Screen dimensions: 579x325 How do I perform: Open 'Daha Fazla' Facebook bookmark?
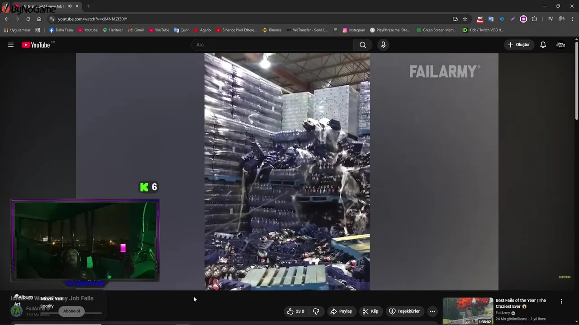pos(61,30)
